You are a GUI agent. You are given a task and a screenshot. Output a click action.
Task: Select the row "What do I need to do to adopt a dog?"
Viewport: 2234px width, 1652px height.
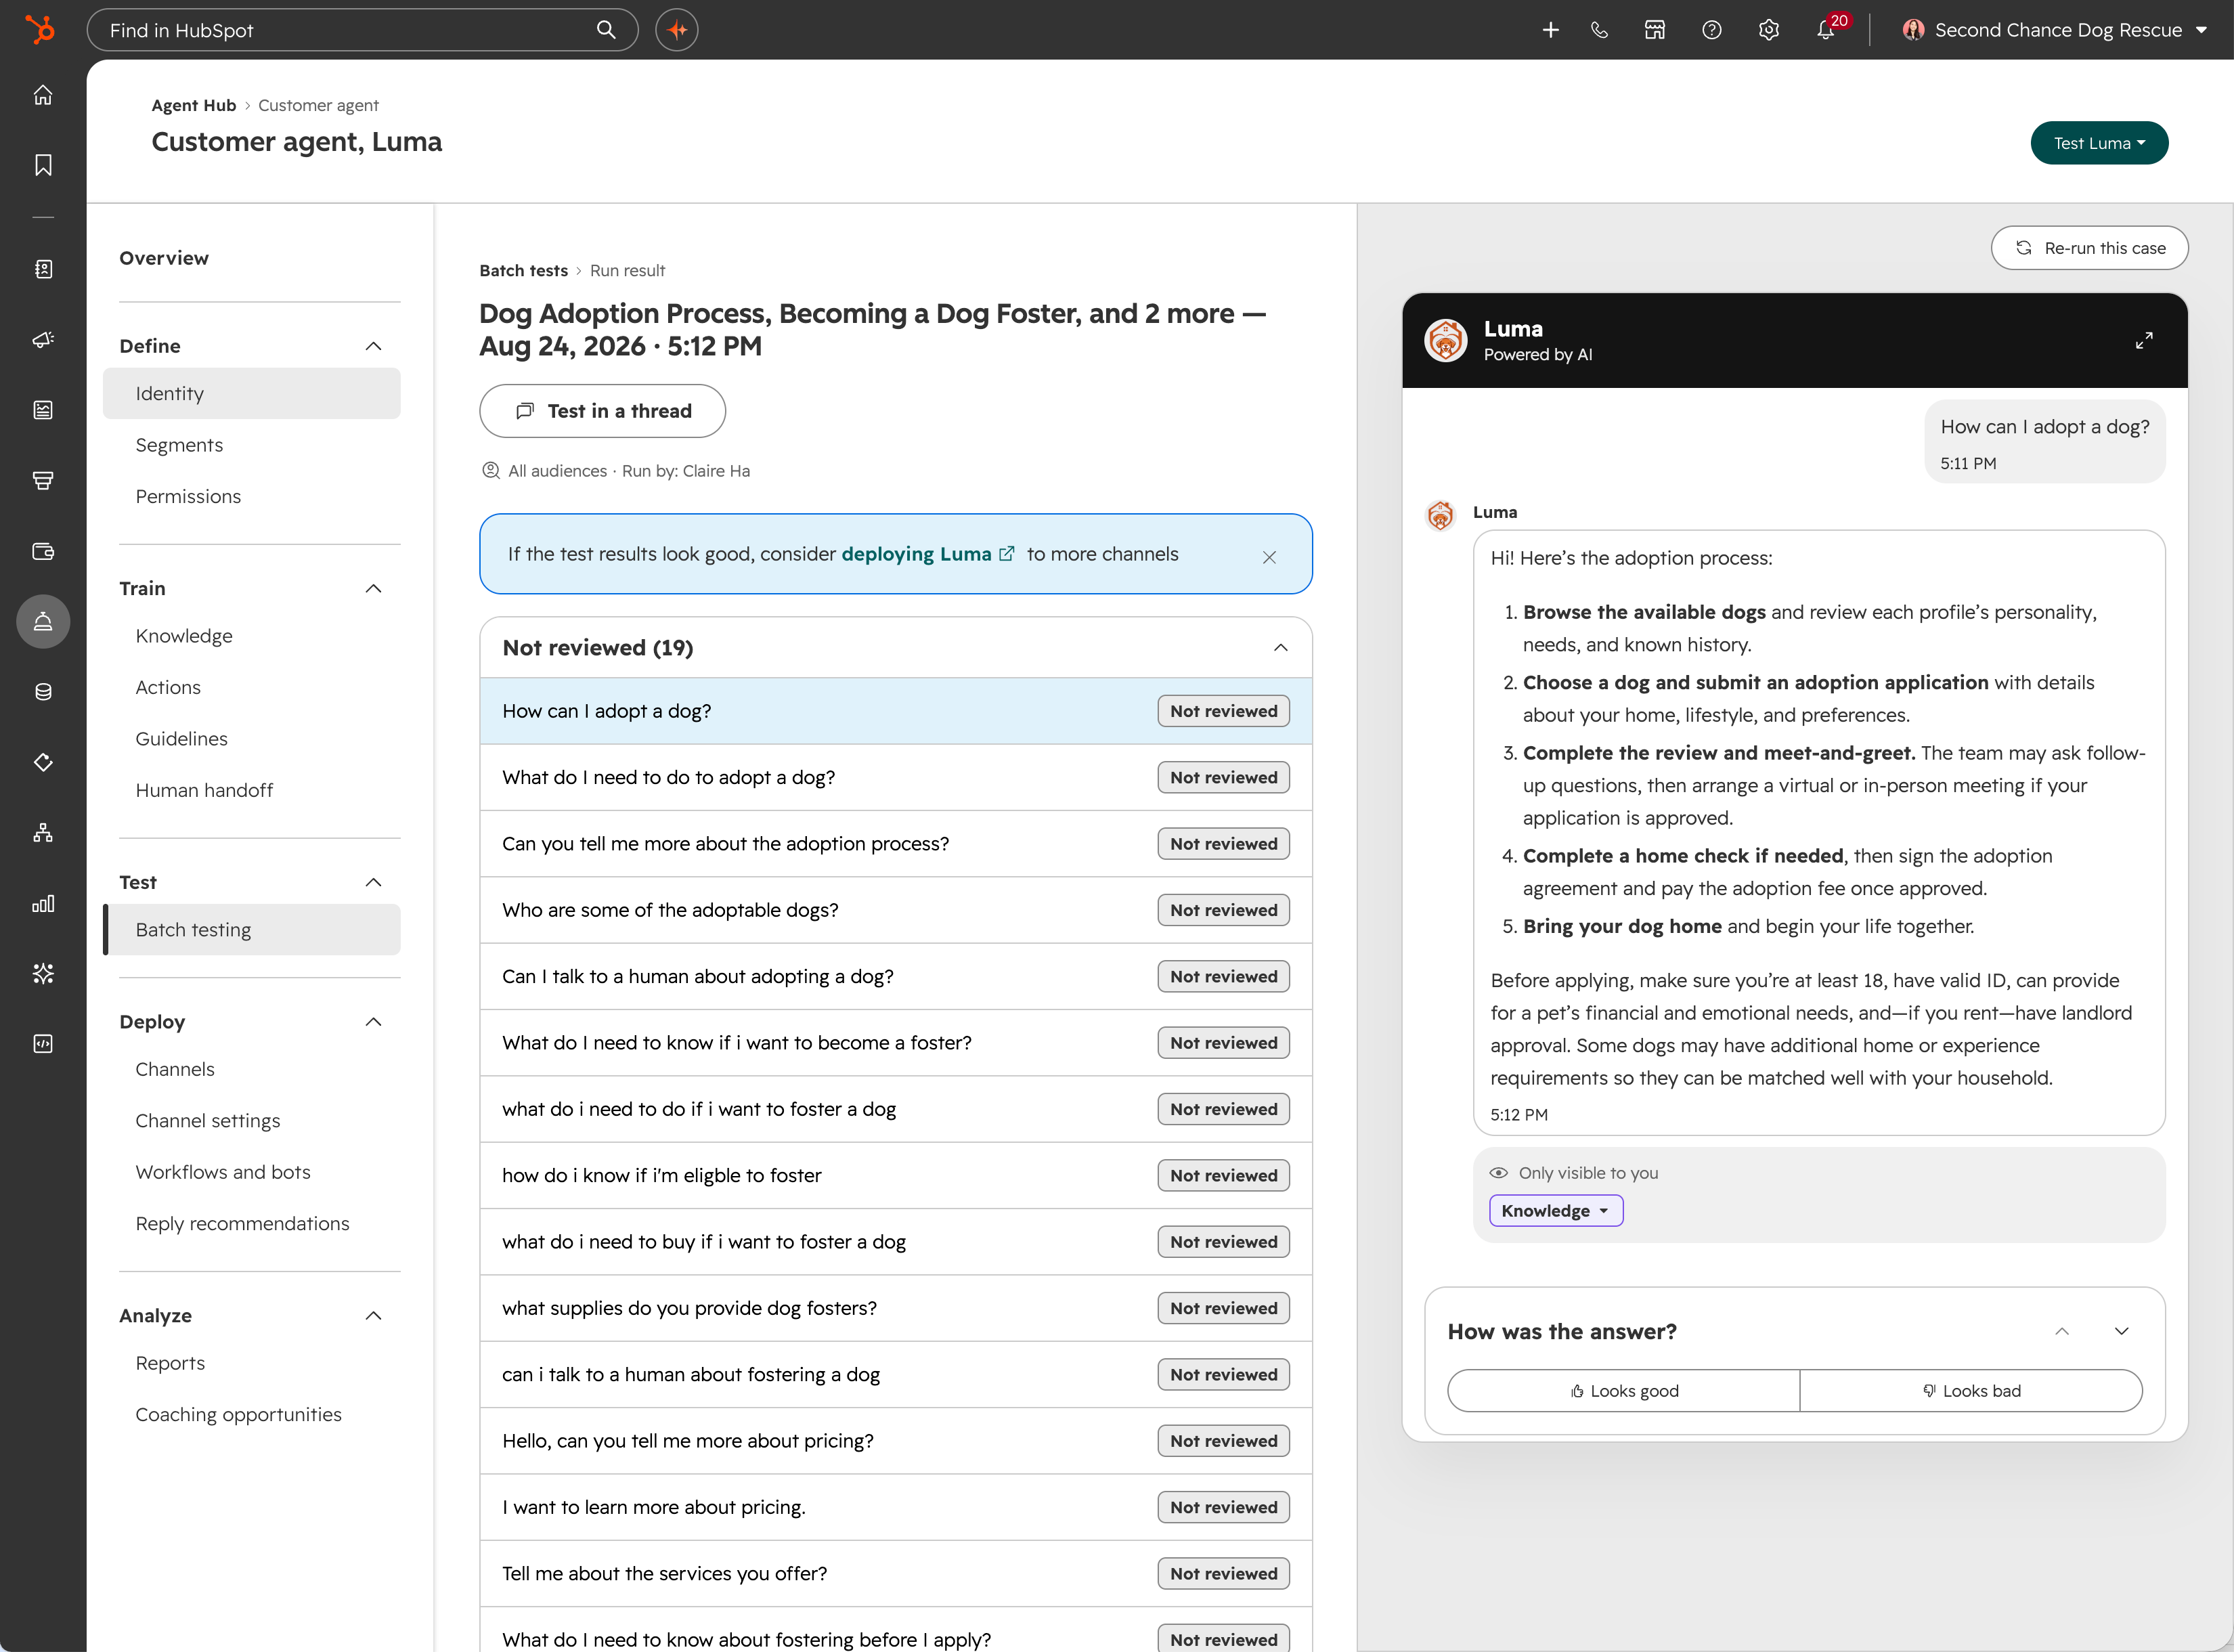click(x=896, y=777)
